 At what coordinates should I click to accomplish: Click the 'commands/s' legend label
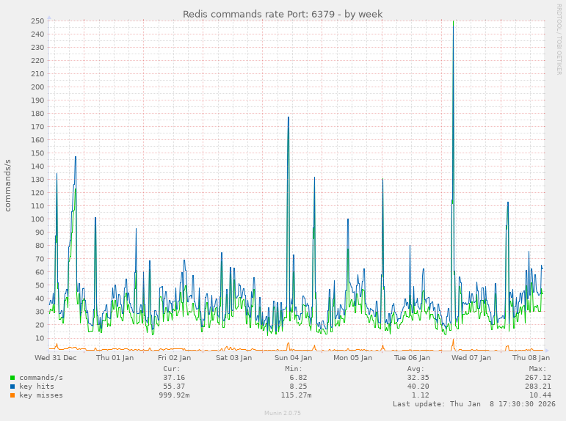click(41, 378)
